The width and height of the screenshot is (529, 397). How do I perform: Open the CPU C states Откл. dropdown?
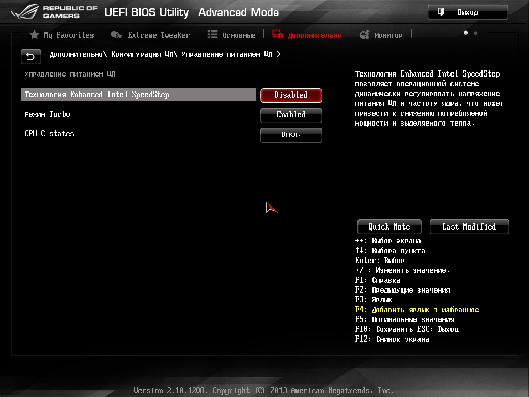coord(291,135)
